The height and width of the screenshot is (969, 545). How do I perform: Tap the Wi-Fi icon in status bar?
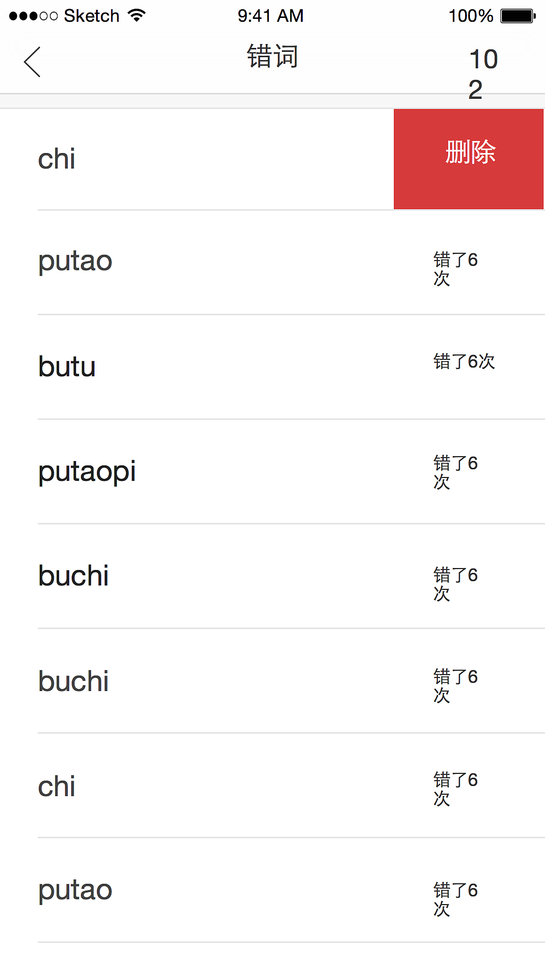[x=137, y=15]
